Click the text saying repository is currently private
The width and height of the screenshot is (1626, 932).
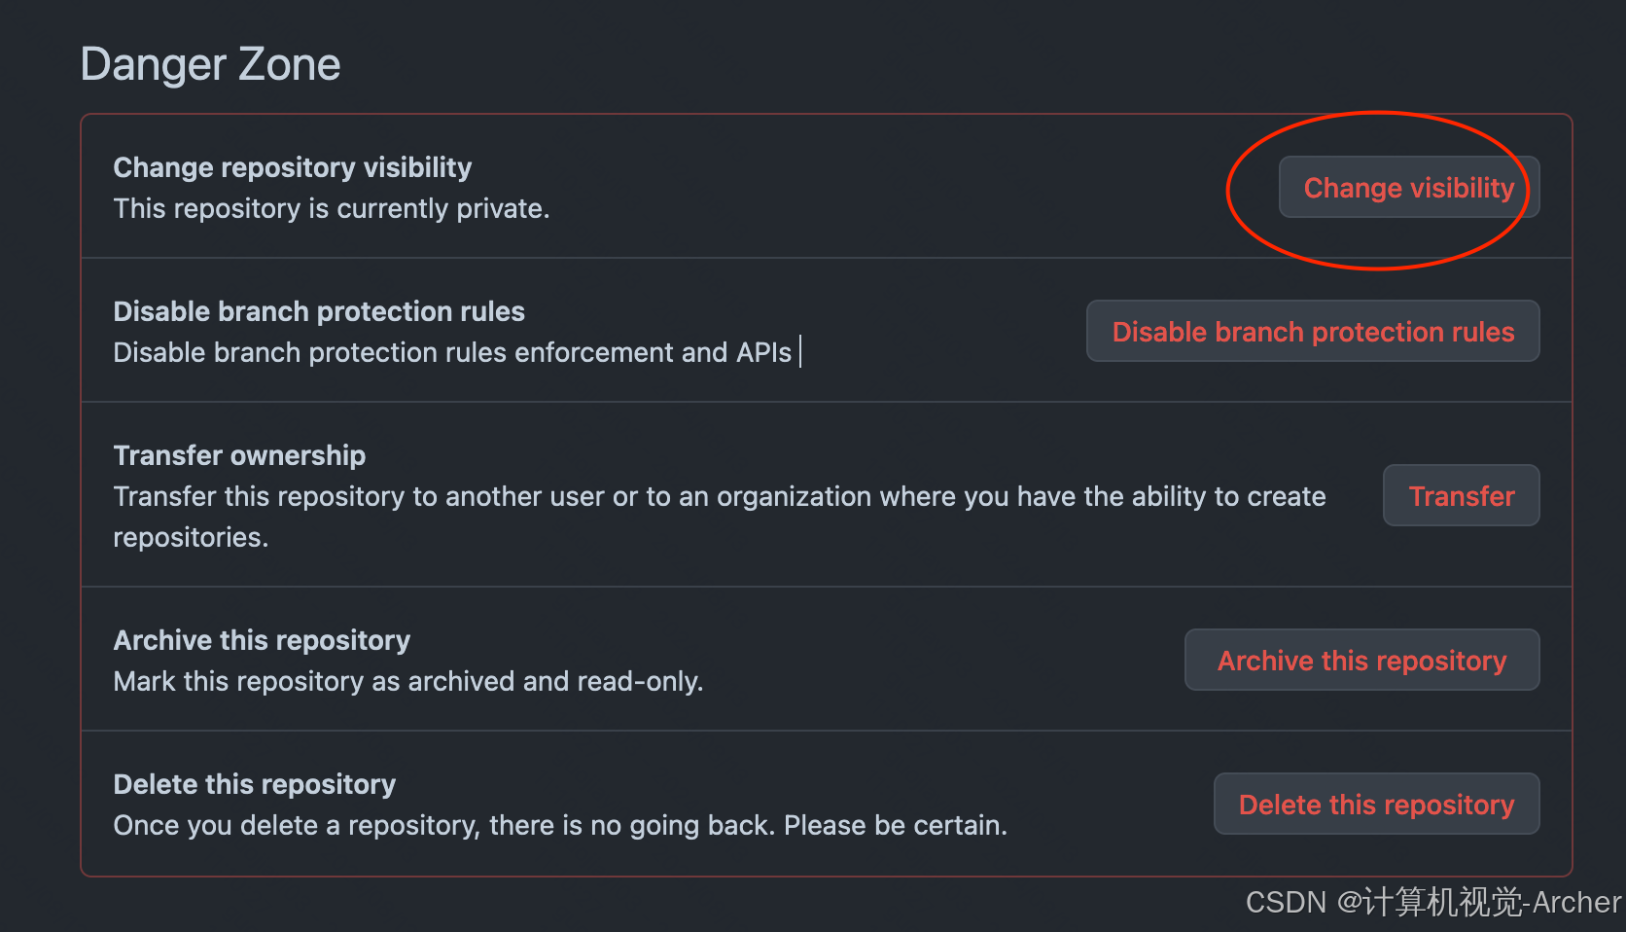pyautogui.click(x=332, y=208)
